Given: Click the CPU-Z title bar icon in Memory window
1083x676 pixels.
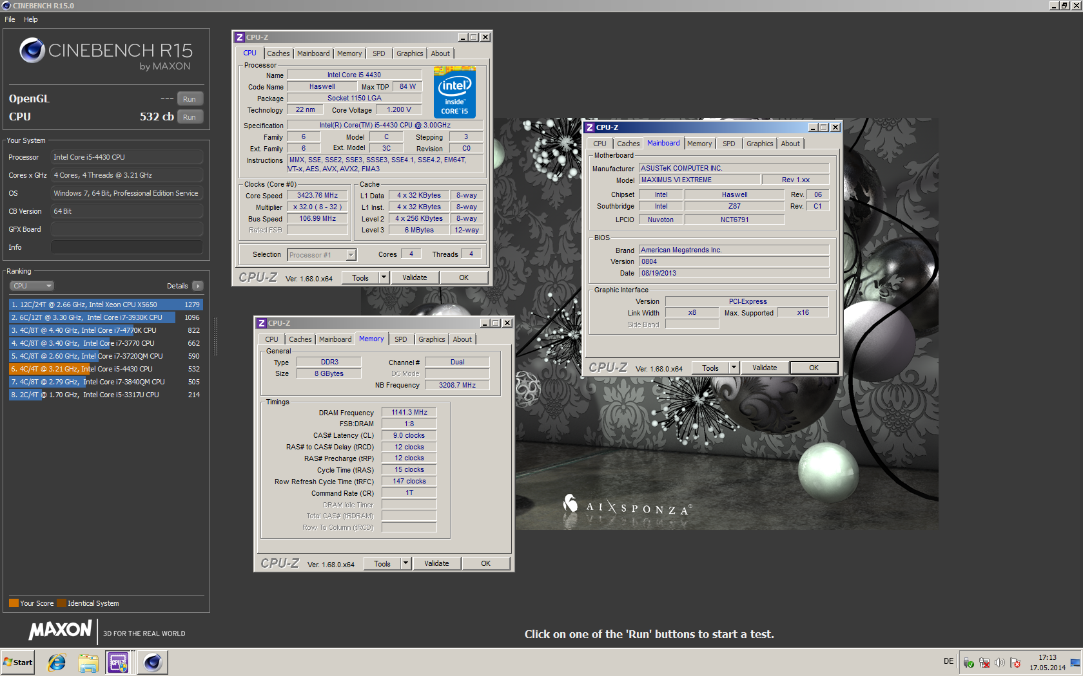Looking at the screenshot, I should 262,323.
